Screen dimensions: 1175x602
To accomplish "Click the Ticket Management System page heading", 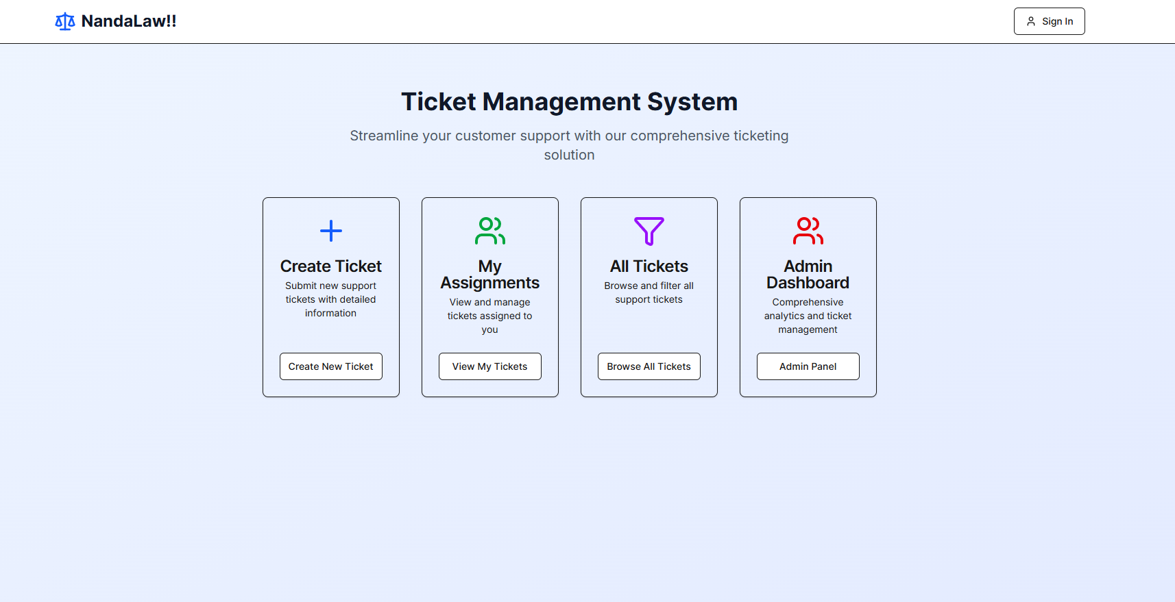I will (569, 102).
